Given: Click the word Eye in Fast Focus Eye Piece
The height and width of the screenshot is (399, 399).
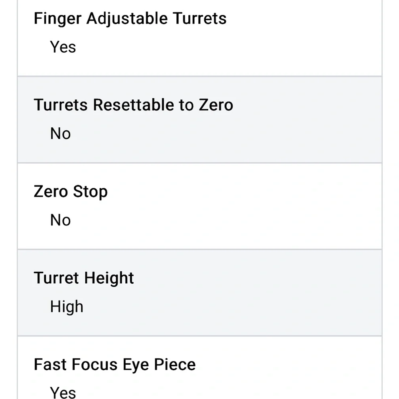Looking at the screenshot, I should pos(136,365).
